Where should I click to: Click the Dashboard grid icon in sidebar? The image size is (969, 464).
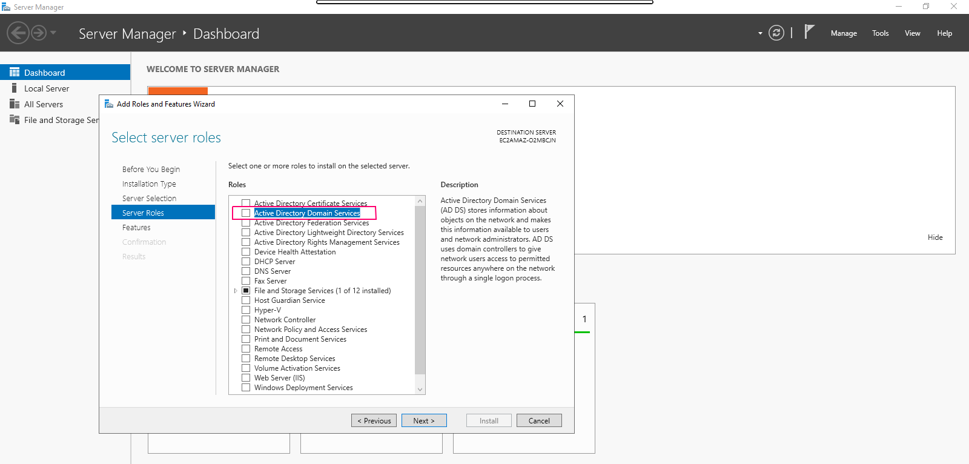tap(15, 72)
